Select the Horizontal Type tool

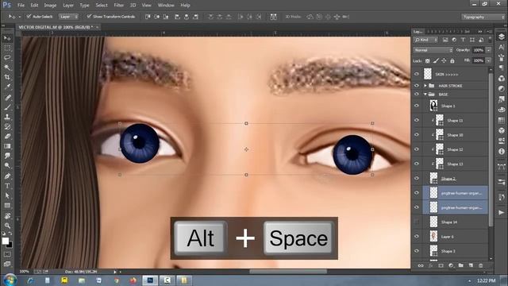coord(7,186)
